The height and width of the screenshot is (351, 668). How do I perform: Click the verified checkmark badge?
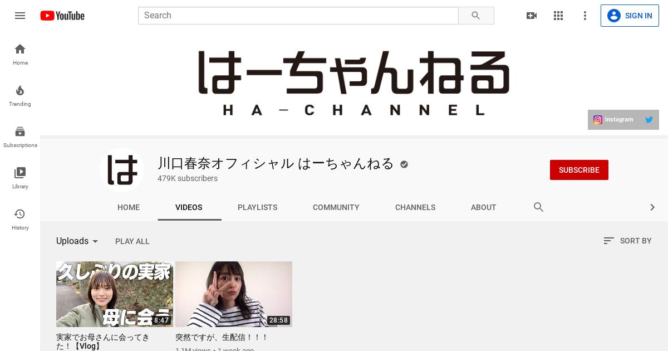(x=404, y=164)
